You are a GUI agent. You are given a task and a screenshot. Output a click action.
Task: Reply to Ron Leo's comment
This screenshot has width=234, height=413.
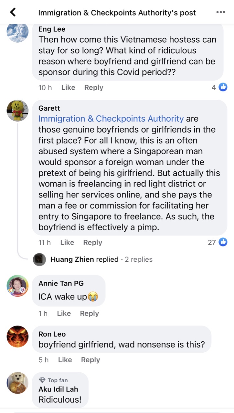coord(90,360)
